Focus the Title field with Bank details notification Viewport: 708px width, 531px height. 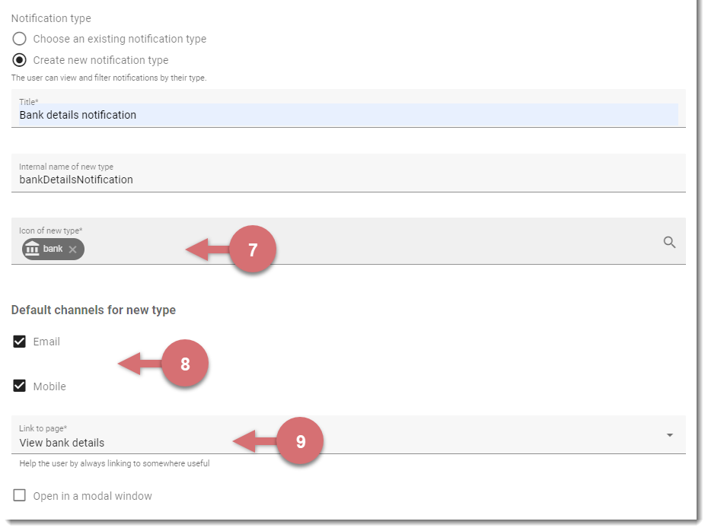tap(348, 109)
